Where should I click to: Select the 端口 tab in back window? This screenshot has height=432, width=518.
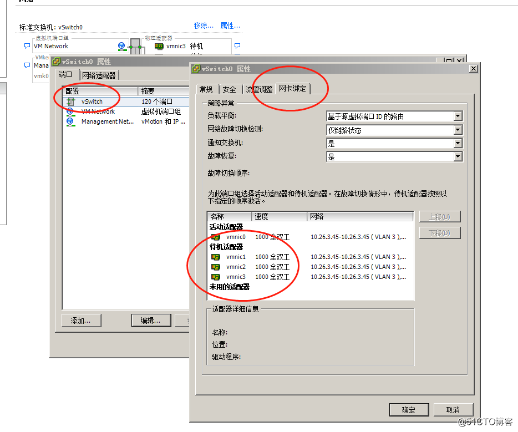coord(66,75)
